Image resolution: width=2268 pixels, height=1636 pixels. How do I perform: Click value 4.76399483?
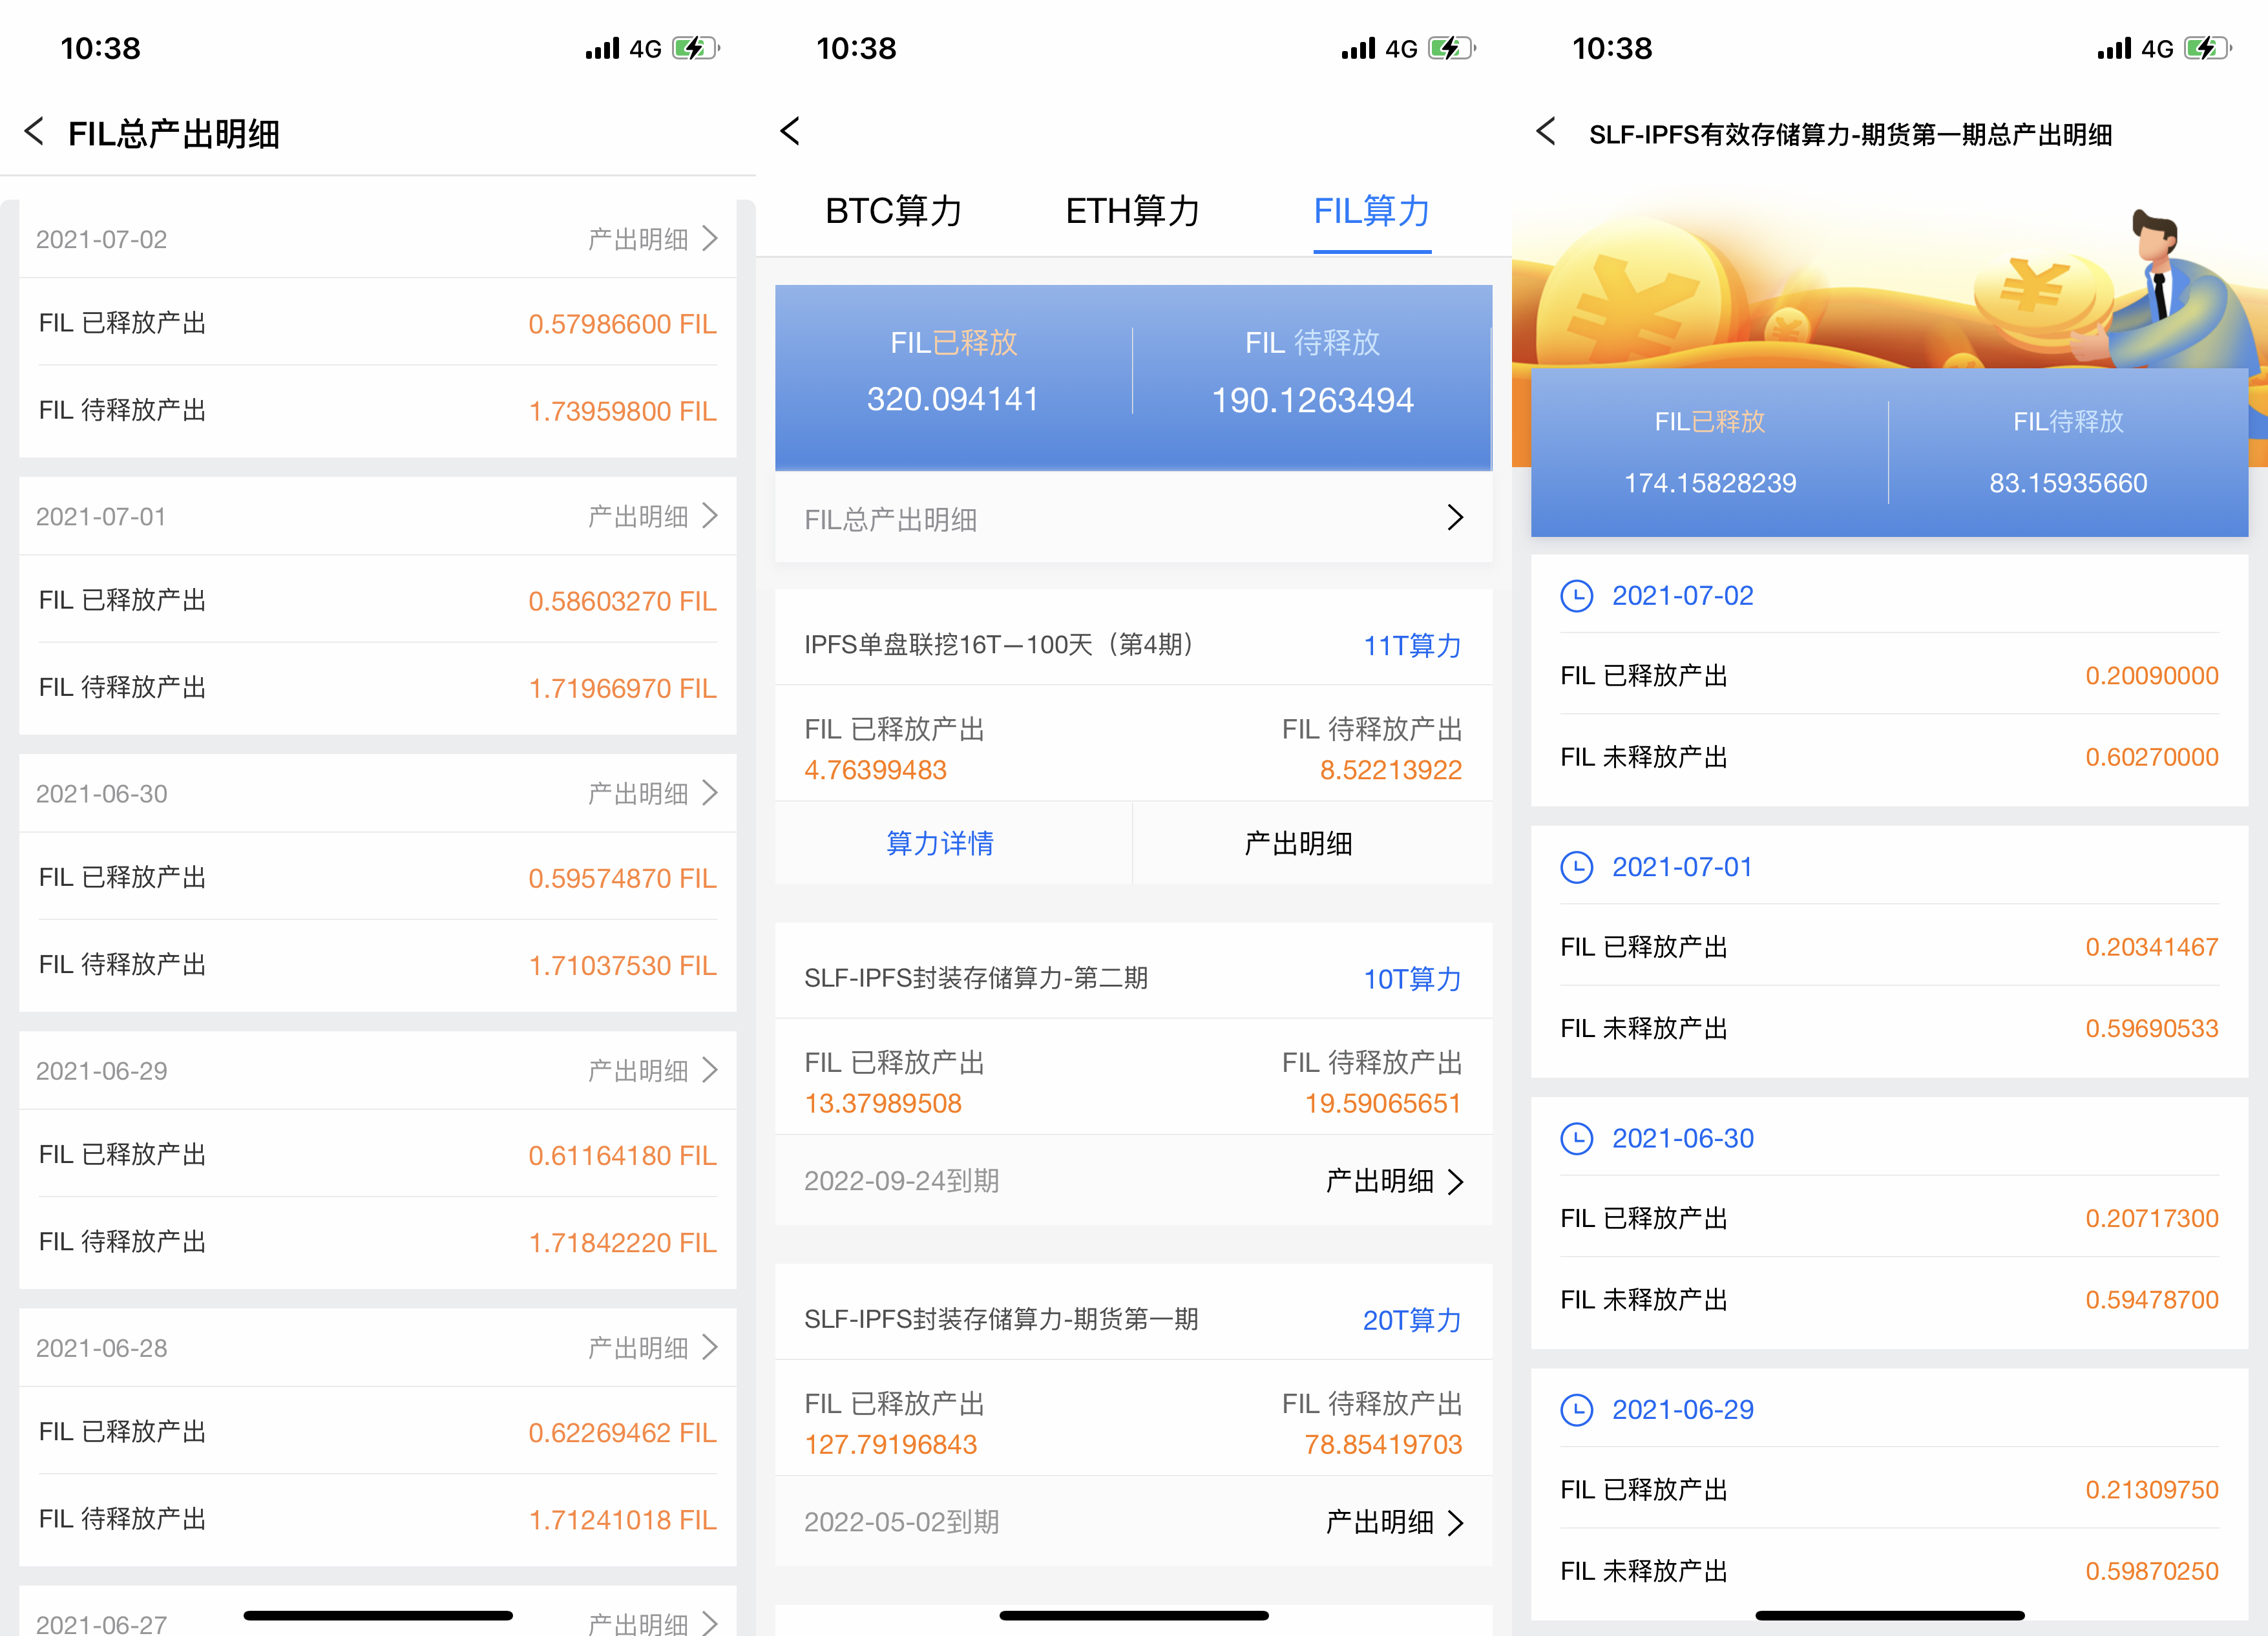click(875, 770)
